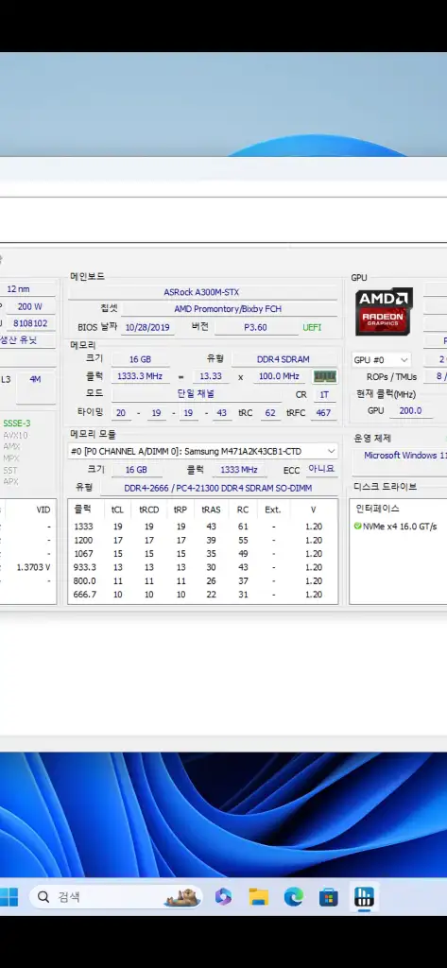
Task: Click the memory module chip icon
Action: [x=325, y=376]
